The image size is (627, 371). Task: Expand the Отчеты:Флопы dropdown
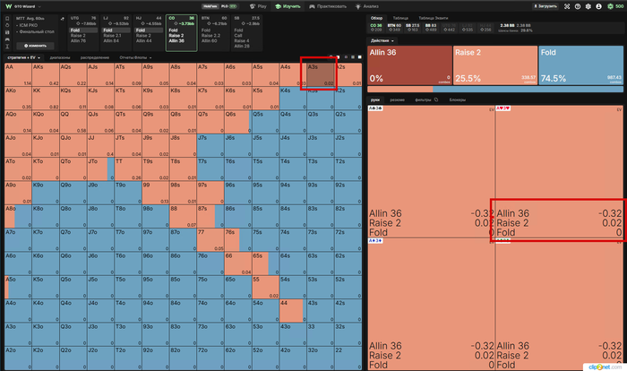[135, 57]
